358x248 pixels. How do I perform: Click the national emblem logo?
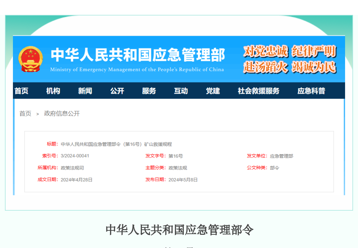[30, 59]
